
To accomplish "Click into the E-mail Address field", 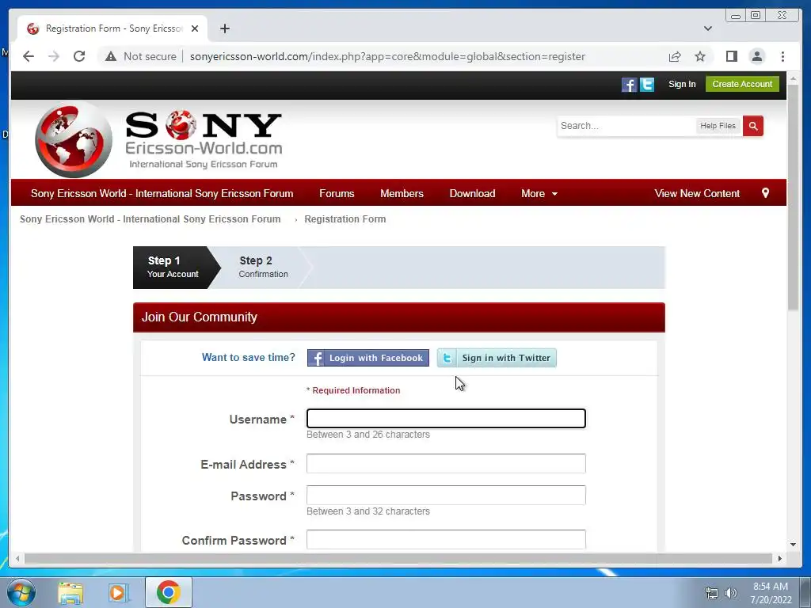I will coord(446,463).
